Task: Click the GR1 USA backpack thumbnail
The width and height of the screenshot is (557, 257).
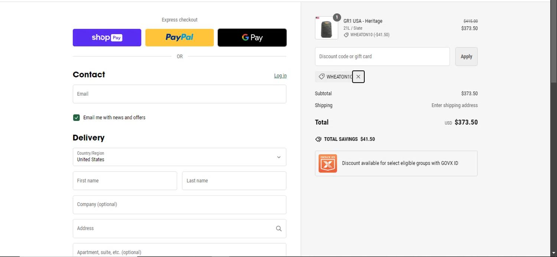Action: 326,28
